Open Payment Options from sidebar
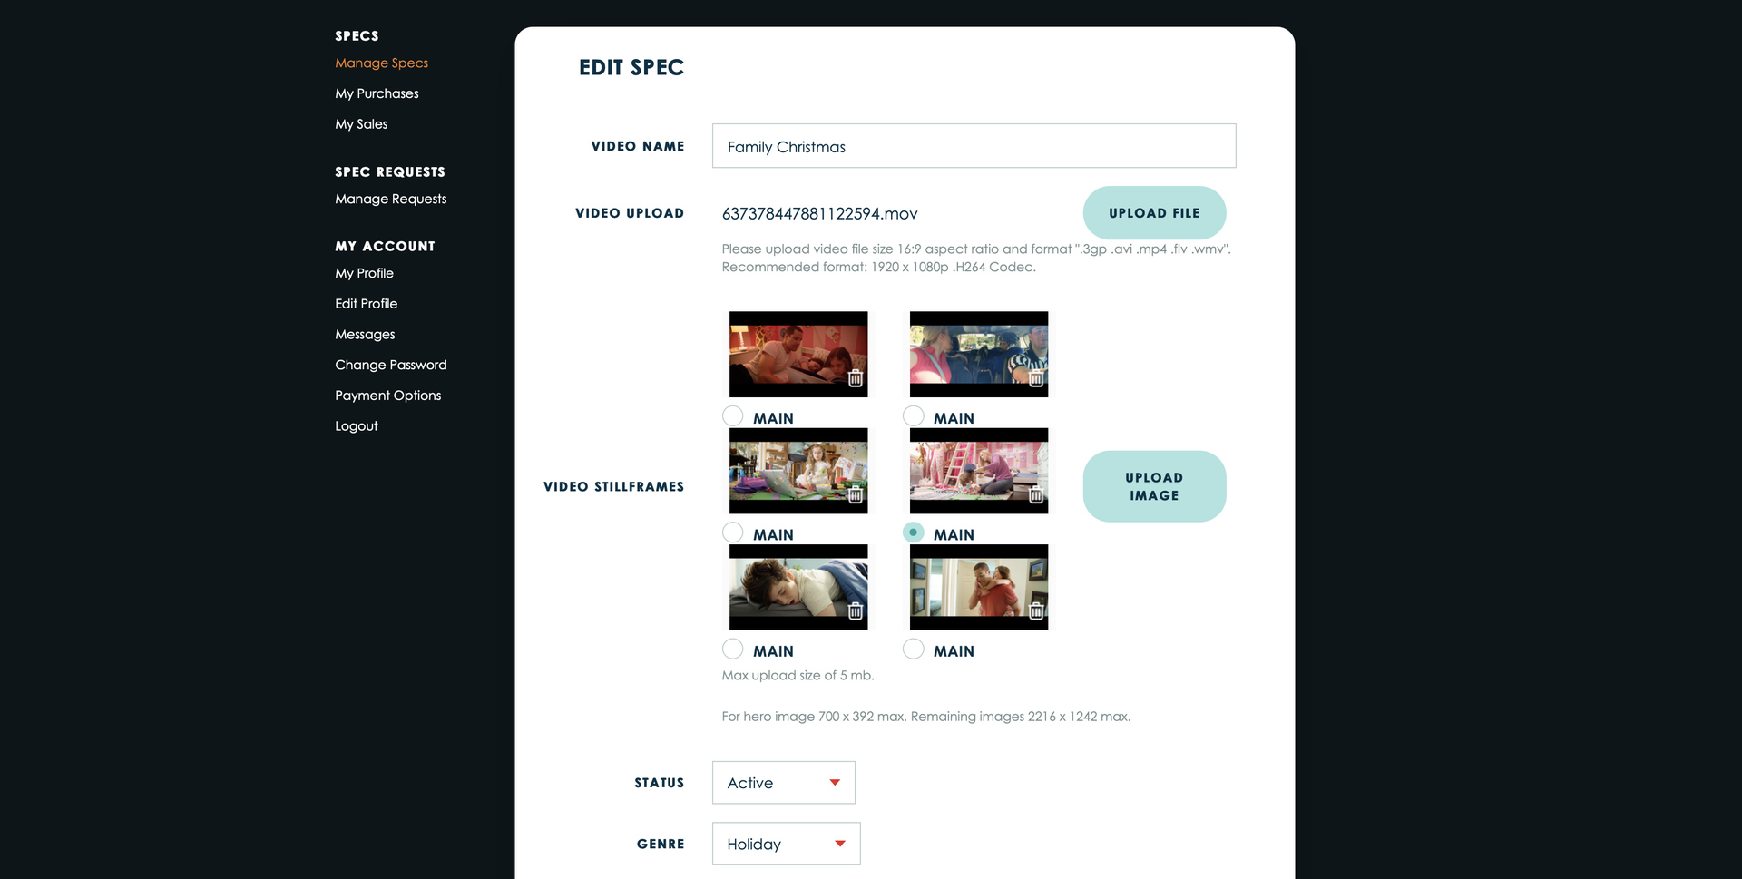 coord(387,396)
